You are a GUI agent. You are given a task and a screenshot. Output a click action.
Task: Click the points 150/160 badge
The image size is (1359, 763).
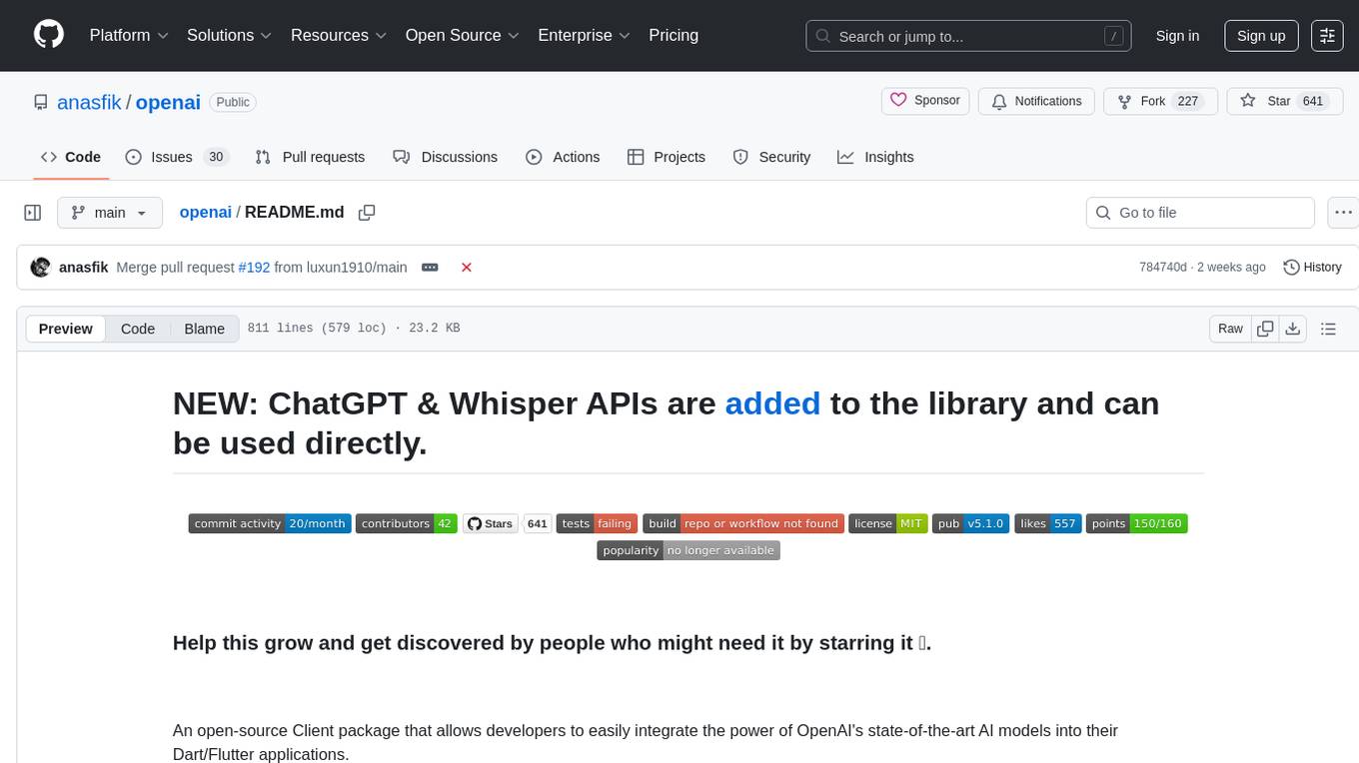1137,523
